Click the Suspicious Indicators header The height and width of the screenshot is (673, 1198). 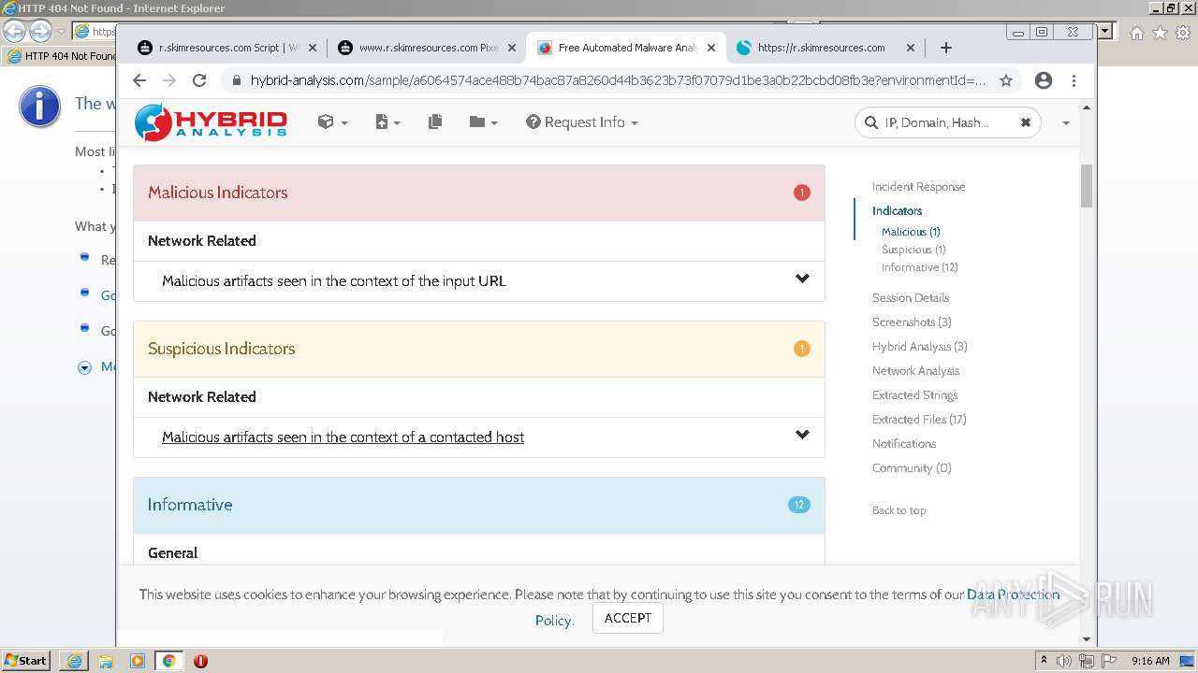point(479,349)
